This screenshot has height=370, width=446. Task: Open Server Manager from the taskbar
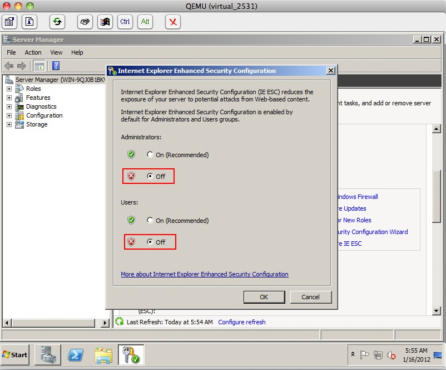pos(47,354)
